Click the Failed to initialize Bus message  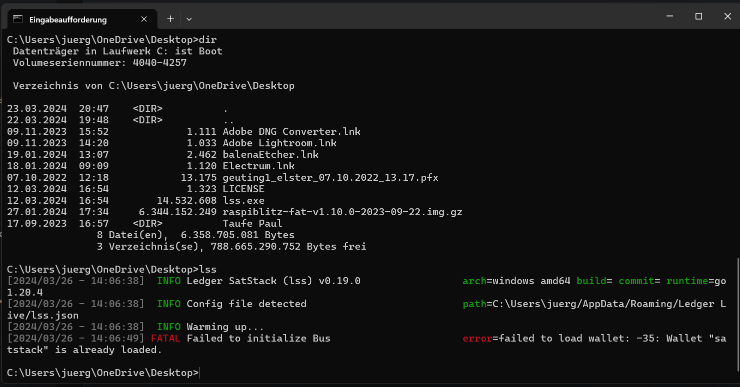pyautogui.click(x=259, y=339)
